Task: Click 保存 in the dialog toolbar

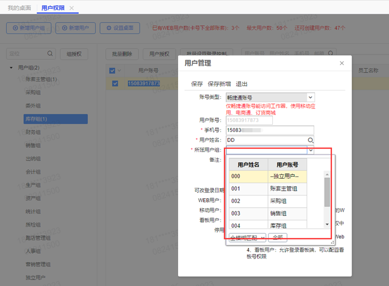Action: (197, 84)
